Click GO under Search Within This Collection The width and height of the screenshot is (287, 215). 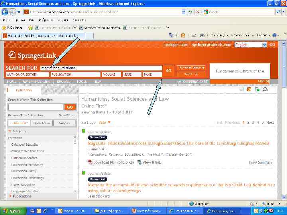coord(70,107)
